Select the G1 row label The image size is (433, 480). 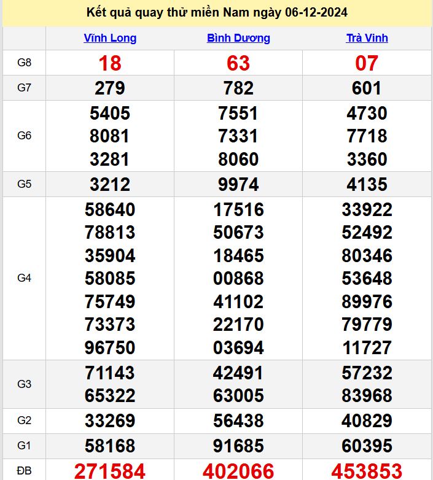click(x=24, y=446)
